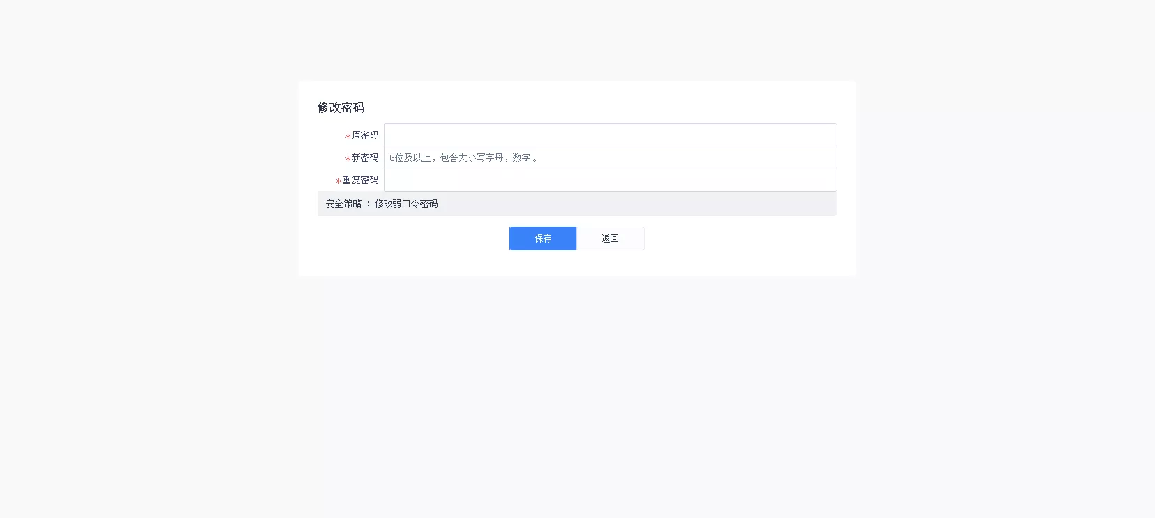
Task: Click the 原密码 input field
Action: [610, 135]
